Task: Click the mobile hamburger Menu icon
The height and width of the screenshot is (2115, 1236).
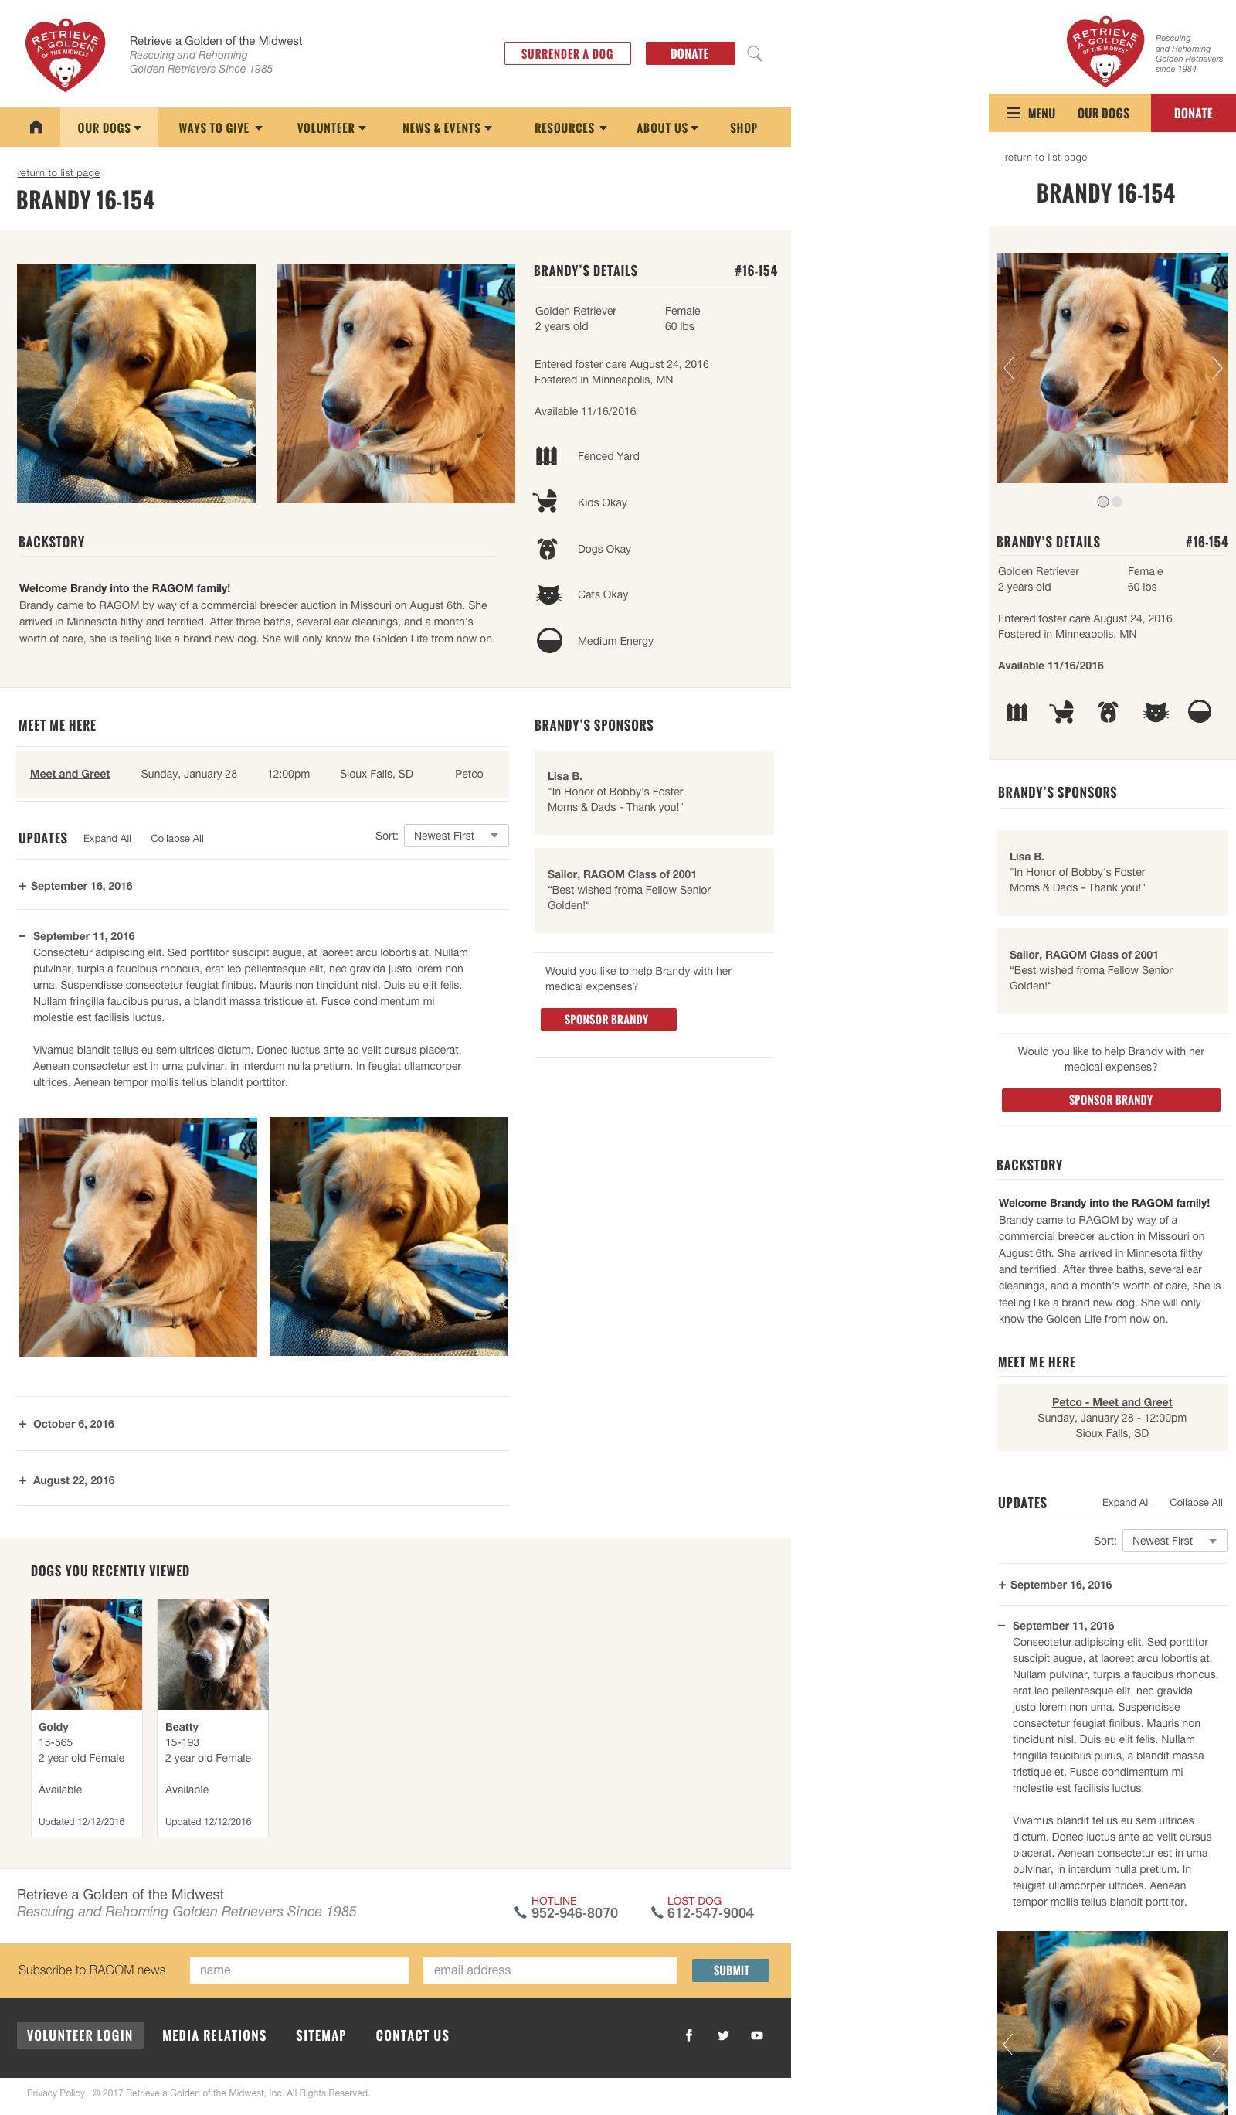Action: 1013,114
